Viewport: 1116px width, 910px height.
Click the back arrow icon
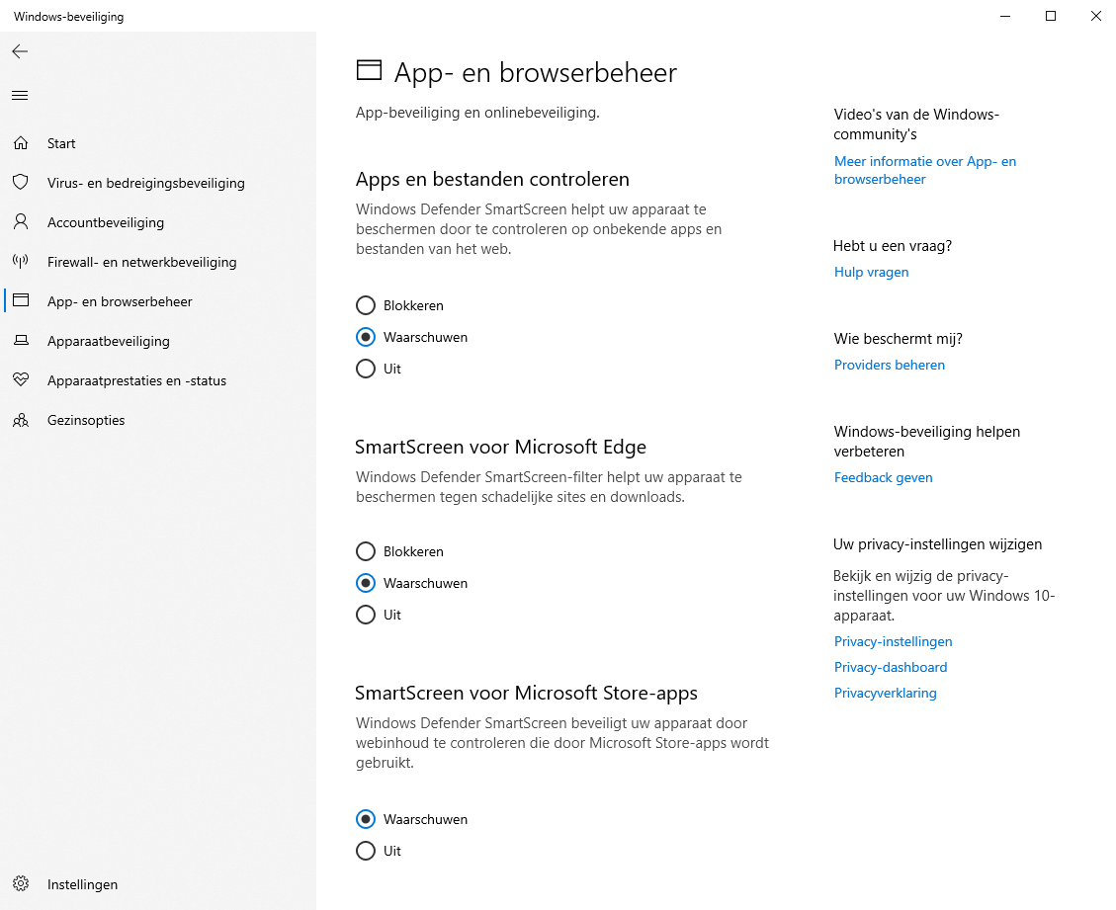20,51
